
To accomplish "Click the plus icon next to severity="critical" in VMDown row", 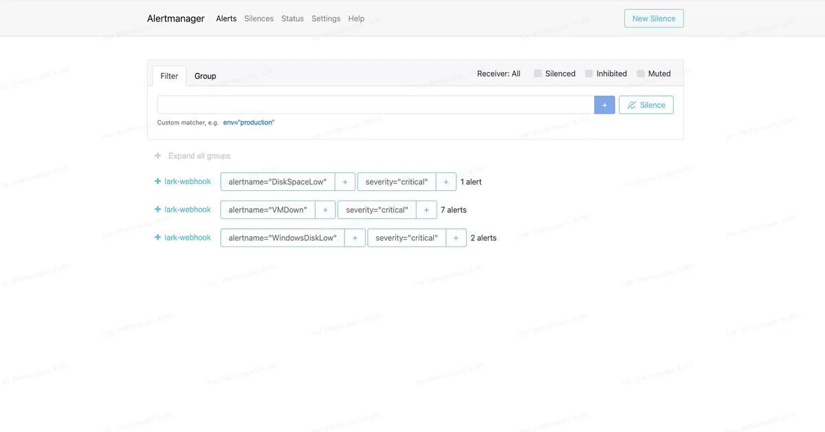I will tap(427, 209).
